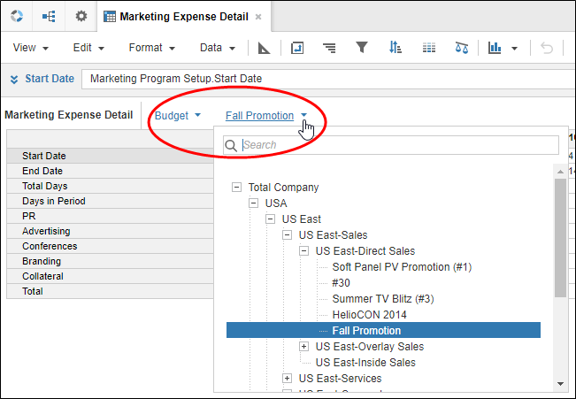Click the bar chart toolbar icon

pyautogui.click(x=495, y=48)
